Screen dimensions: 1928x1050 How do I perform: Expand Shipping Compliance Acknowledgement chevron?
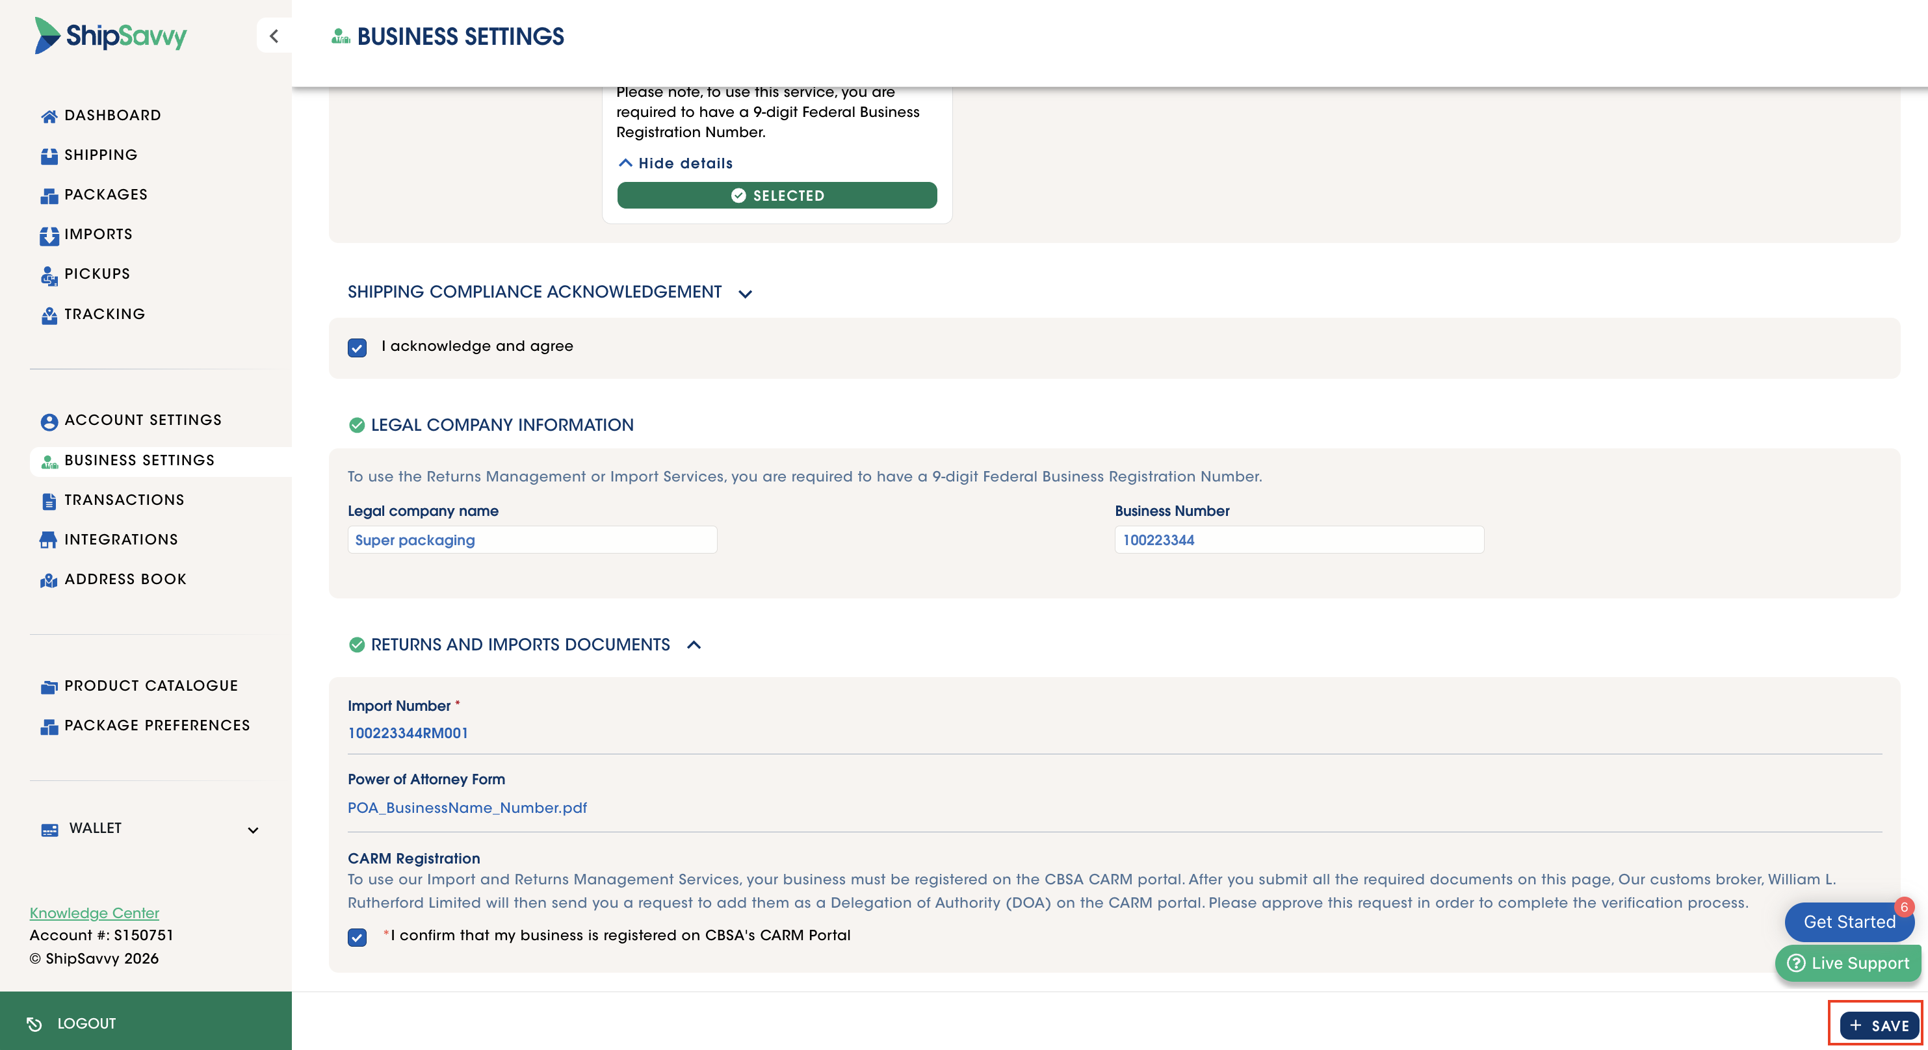point(745,293)
